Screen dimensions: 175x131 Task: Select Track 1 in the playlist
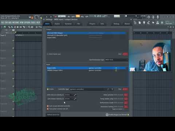point(3,35)
